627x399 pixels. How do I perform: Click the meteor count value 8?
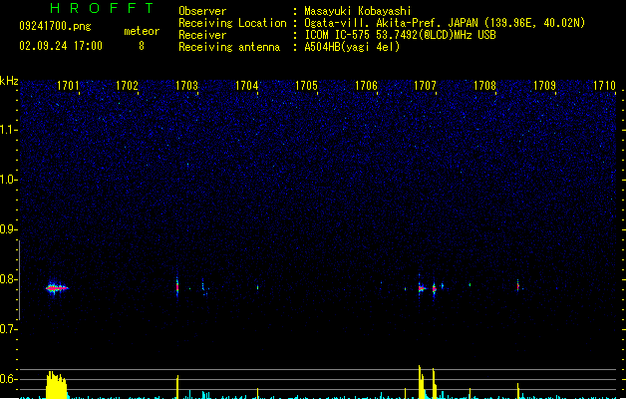tap(142, 46)
